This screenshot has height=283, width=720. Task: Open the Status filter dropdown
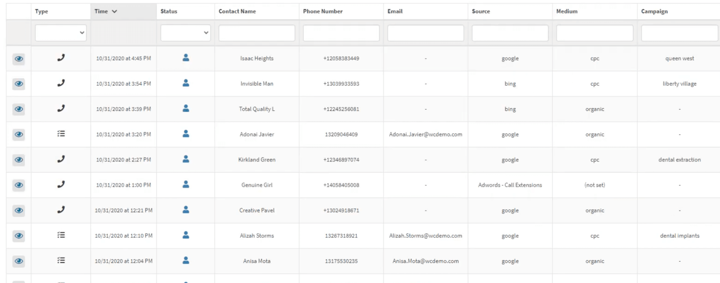tap(186, 33)
